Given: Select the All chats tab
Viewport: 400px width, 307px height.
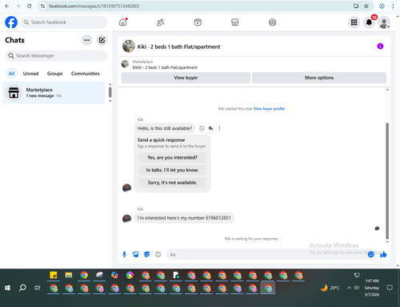Looking at the screenshot, I should tap(11, 74).
